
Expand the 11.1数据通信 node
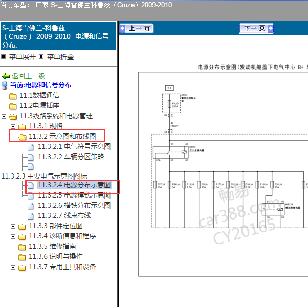tap(4, 96)
